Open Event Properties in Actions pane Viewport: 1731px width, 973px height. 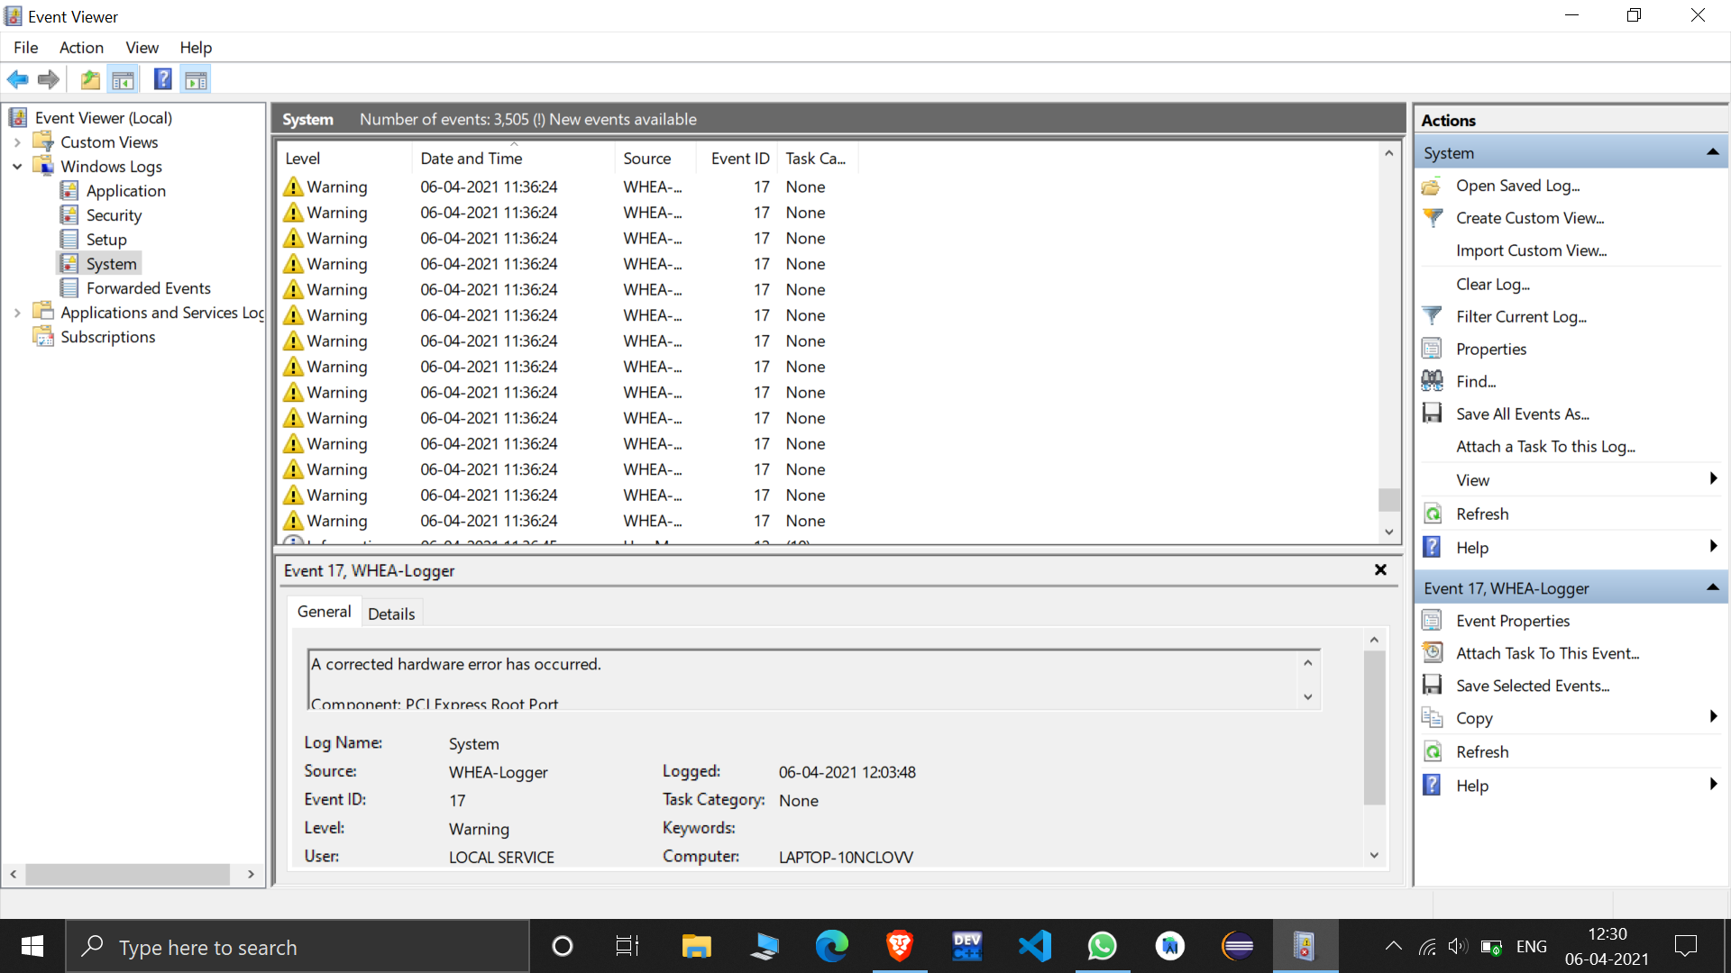(x=1512, y=621)
